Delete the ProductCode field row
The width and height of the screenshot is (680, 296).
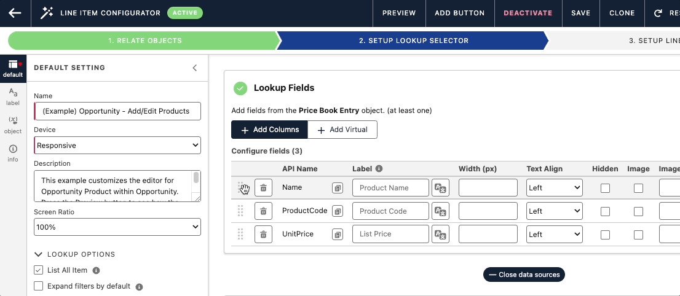(263, 211)
